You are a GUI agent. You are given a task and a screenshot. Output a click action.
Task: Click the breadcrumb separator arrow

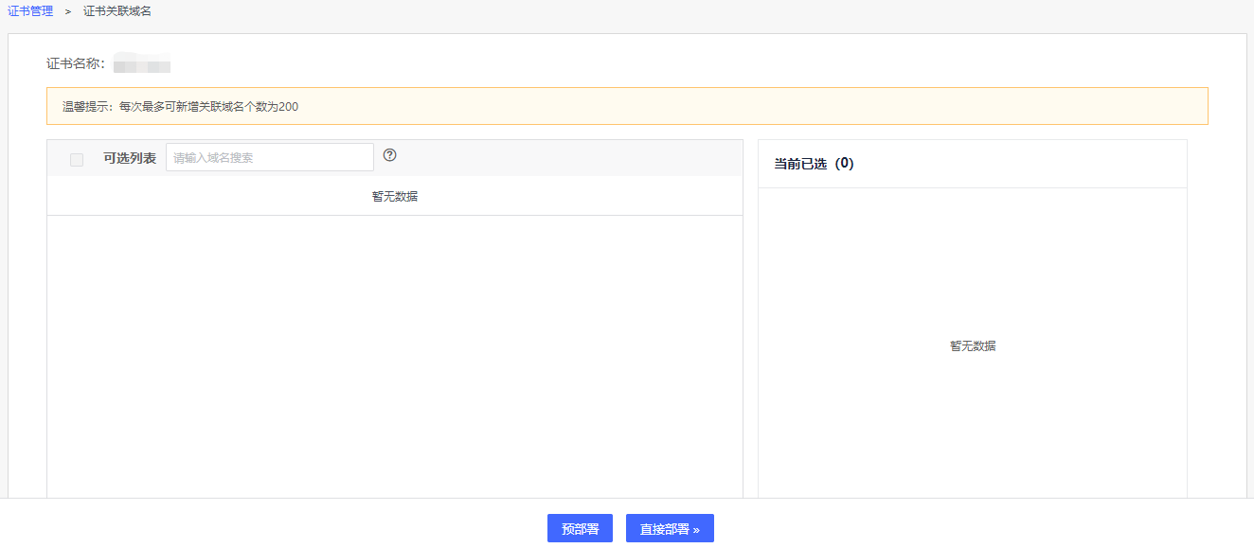(68, 11)
